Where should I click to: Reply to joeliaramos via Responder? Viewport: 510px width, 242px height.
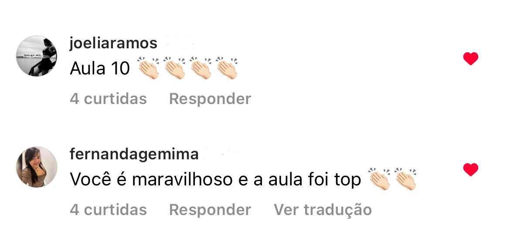[210, 99]
